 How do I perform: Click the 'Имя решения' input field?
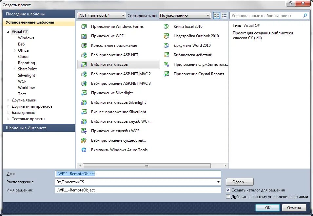coord(138,190)
